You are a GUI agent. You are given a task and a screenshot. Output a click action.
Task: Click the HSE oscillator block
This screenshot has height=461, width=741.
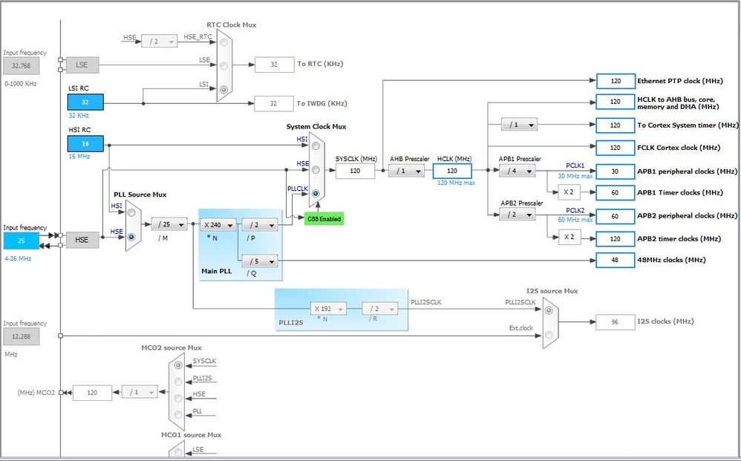point(82,240)
